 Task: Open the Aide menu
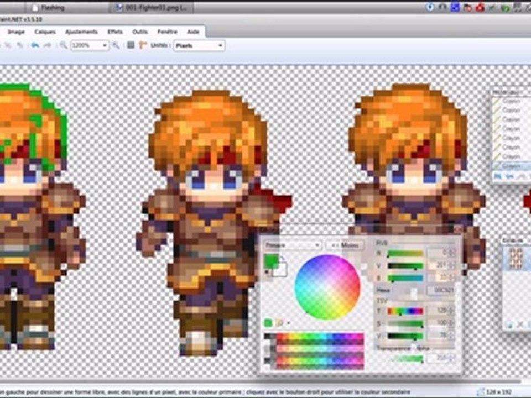point(193,32)
